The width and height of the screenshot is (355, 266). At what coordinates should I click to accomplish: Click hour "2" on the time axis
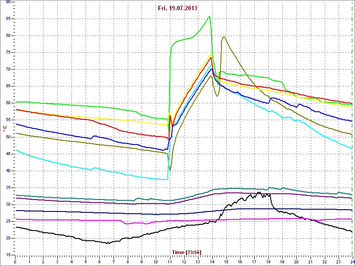click(x=43, y=261)
